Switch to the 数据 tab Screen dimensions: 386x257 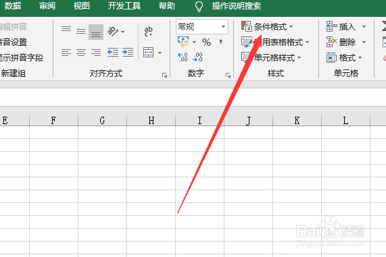point(13,6)
